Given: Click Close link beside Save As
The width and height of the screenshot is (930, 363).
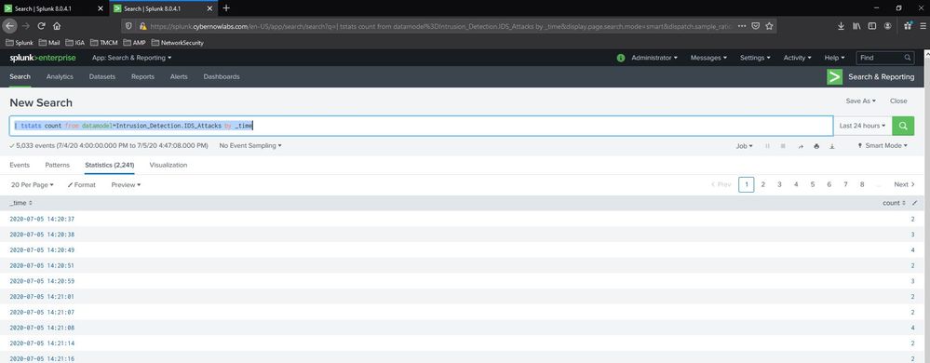Looking at the screenshot, I should (x=898, y=101).
